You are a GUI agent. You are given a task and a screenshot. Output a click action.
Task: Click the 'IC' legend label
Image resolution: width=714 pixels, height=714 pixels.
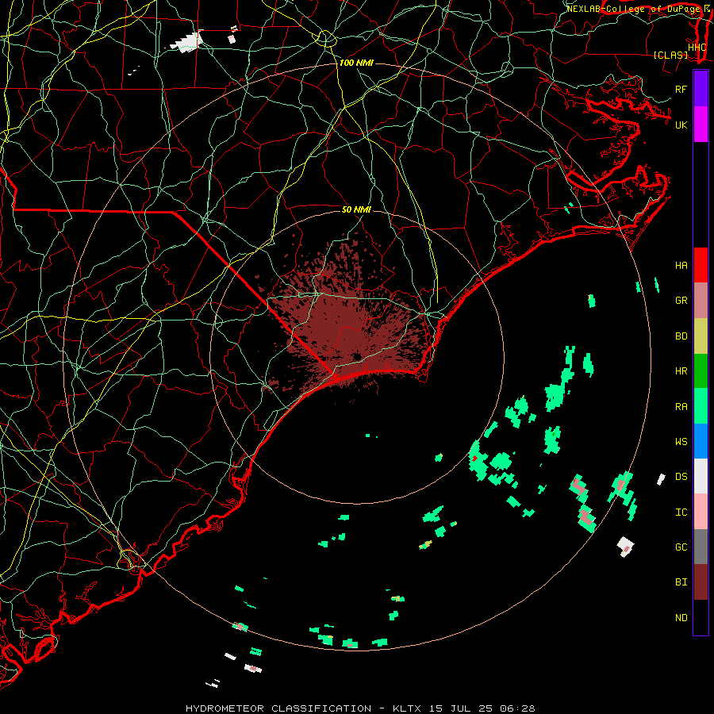(x=681, y=512)
